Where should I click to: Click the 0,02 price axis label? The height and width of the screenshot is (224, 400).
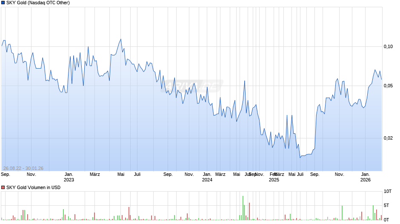388,138
